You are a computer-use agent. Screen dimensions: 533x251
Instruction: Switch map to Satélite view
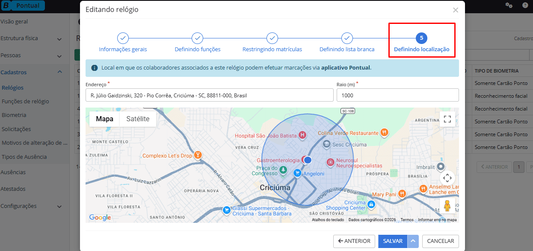pos(138,119)
